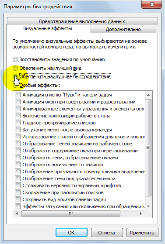Enable Включение композиции рабочего стола
Image resolution: width=165 pixels, height=244 pixels.
(18, 116)
